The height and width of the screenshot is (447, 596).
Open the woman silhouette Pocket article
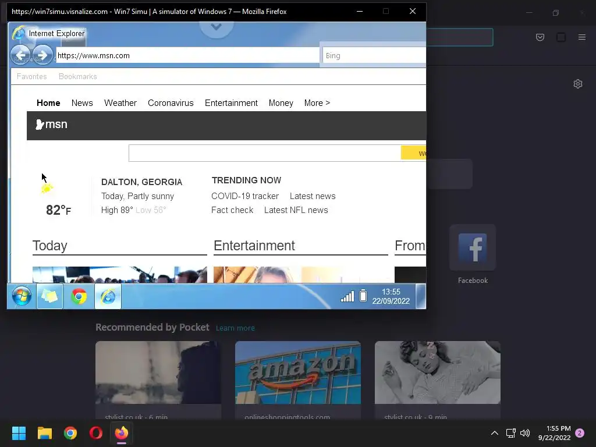158,372
